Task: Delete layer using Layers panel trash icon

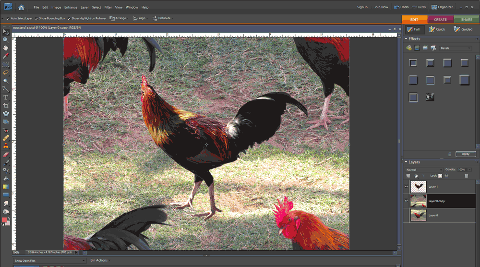Action: click(x=466, y=176)
